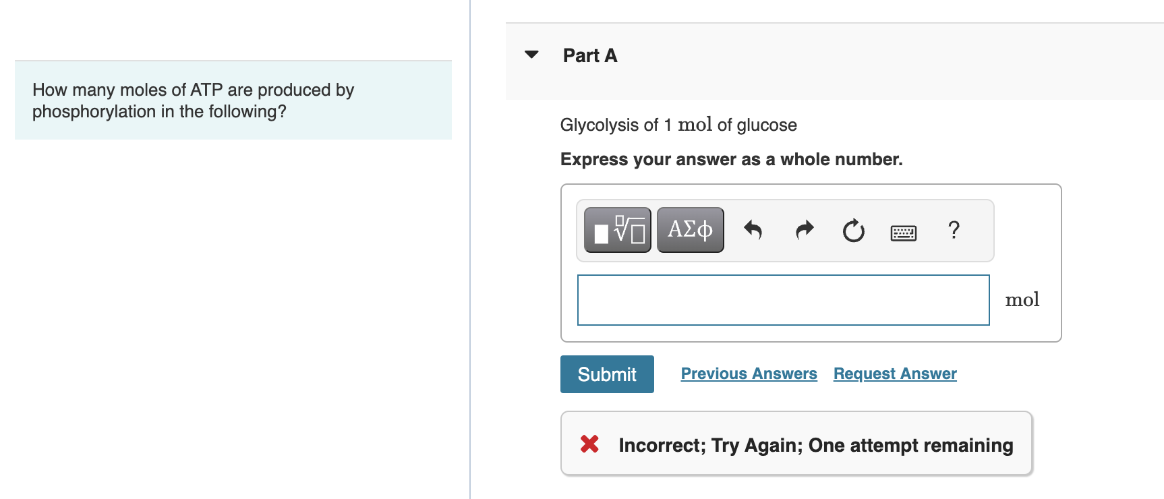Click the Part A heading
The height and width of the screenshot is (499, 1164).
pos(589,55)
